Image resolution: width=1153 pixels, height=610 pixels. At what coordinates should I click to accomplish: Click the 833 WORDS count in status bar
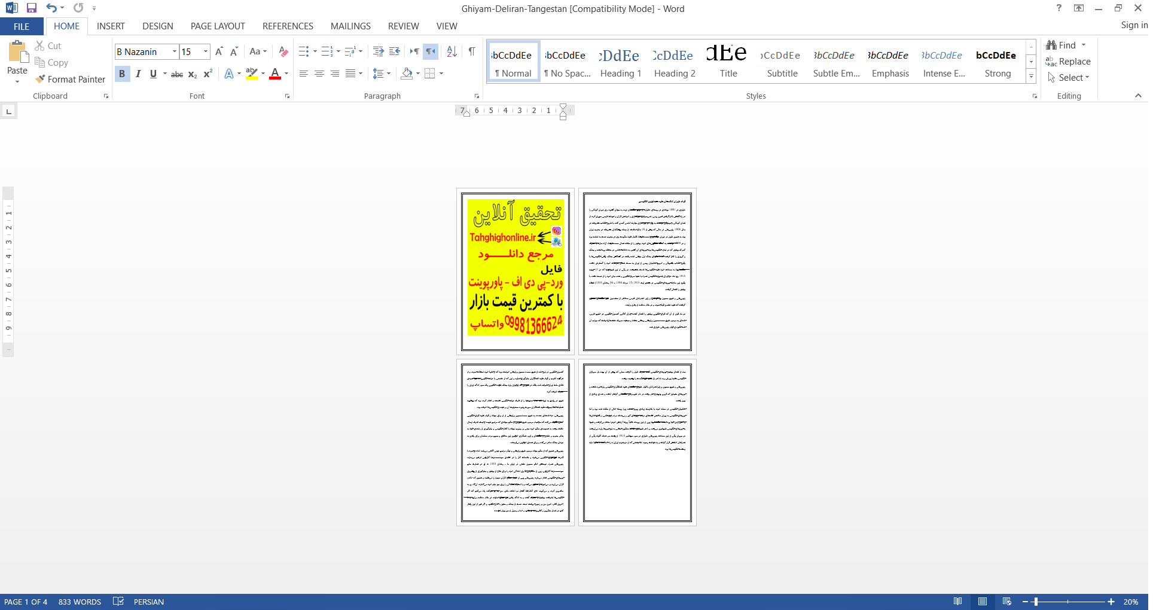80,602
